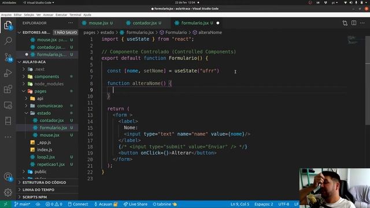
Task: Open Executar menu
Action: coord(61,15)
